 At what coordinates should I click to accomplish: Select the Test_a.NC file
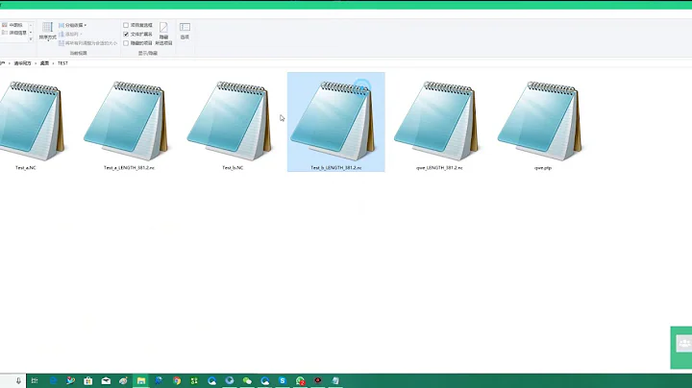click(x=29, y=121)
